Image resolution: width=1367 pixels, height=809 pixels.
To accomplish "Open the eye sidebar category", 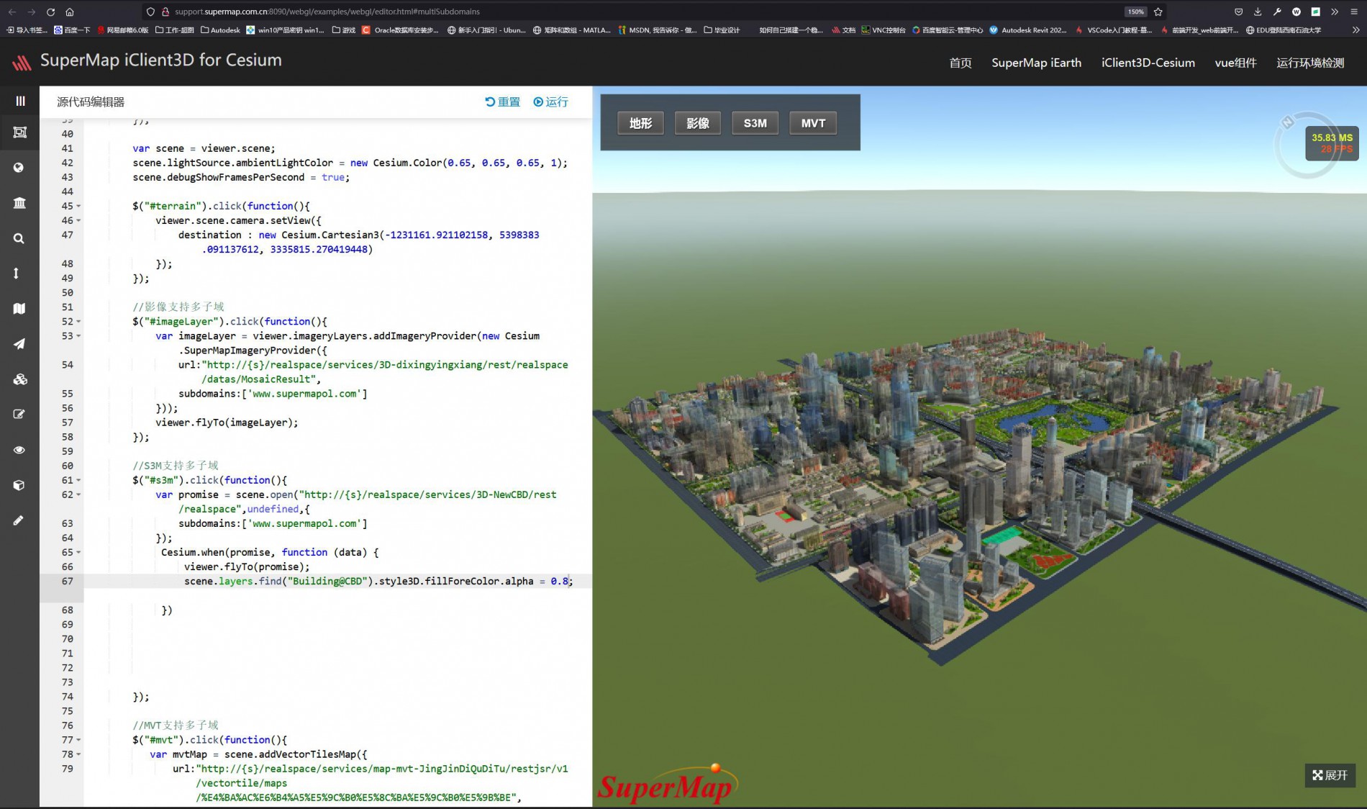I will (x=19, y=450).
